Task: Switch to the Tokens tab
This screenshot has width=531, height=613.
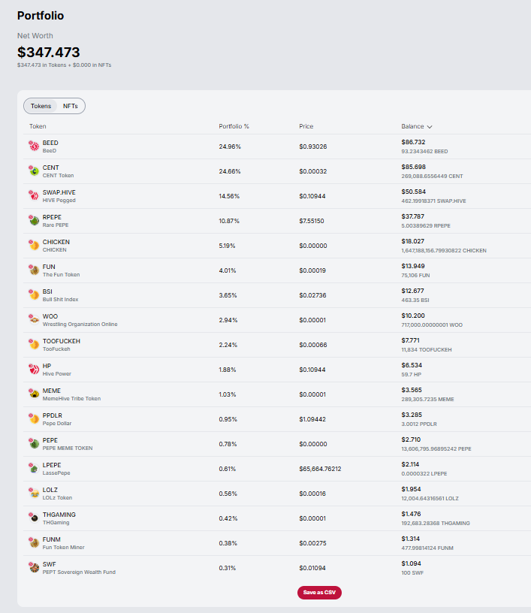Action: (x=41, y=106)
